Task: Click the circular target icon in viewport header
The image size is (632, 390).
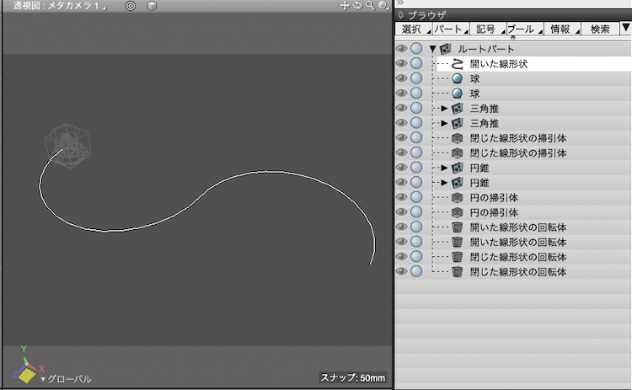Action: pyautogui.click(x=131, y=6)
